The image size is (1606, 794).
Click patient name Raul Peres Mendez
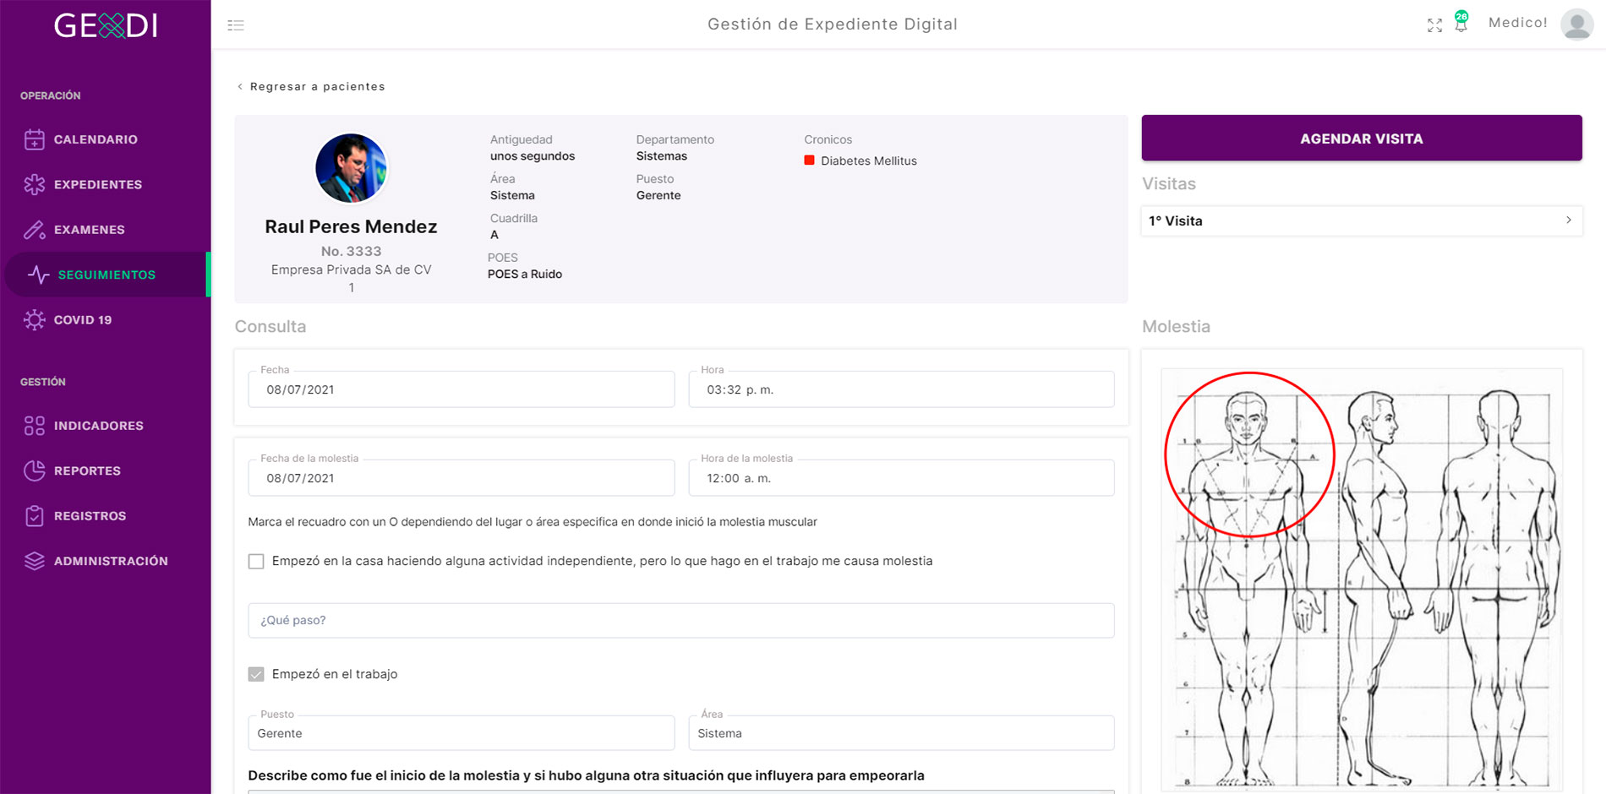(351, 226)
